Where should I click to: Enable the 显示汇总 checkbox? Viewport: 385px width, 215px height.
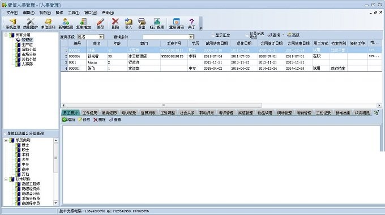pyautogui.click(x=213, y=35)
